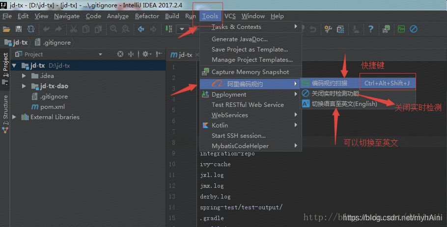Select .gitignore in project tree
The width and height of the screenshot is (447, 227).
click(50, 97)
